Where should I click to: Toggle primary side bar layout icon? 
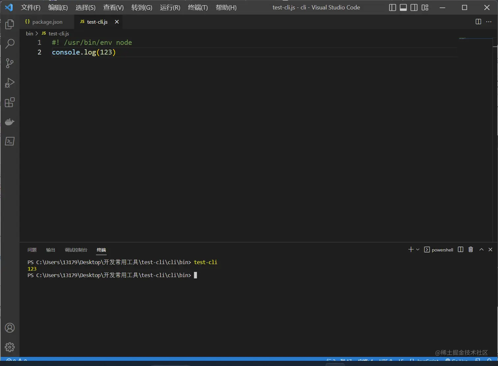pos(392,7)
